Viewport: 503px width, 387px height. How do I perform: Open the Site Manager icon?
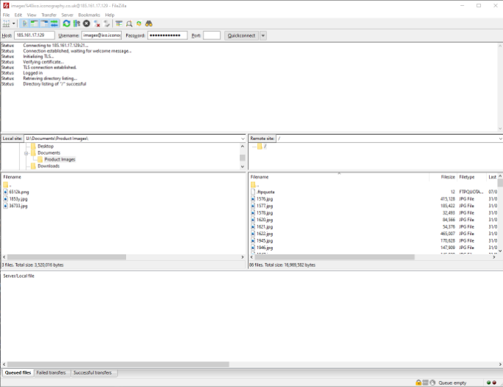(x=6, y=24)
